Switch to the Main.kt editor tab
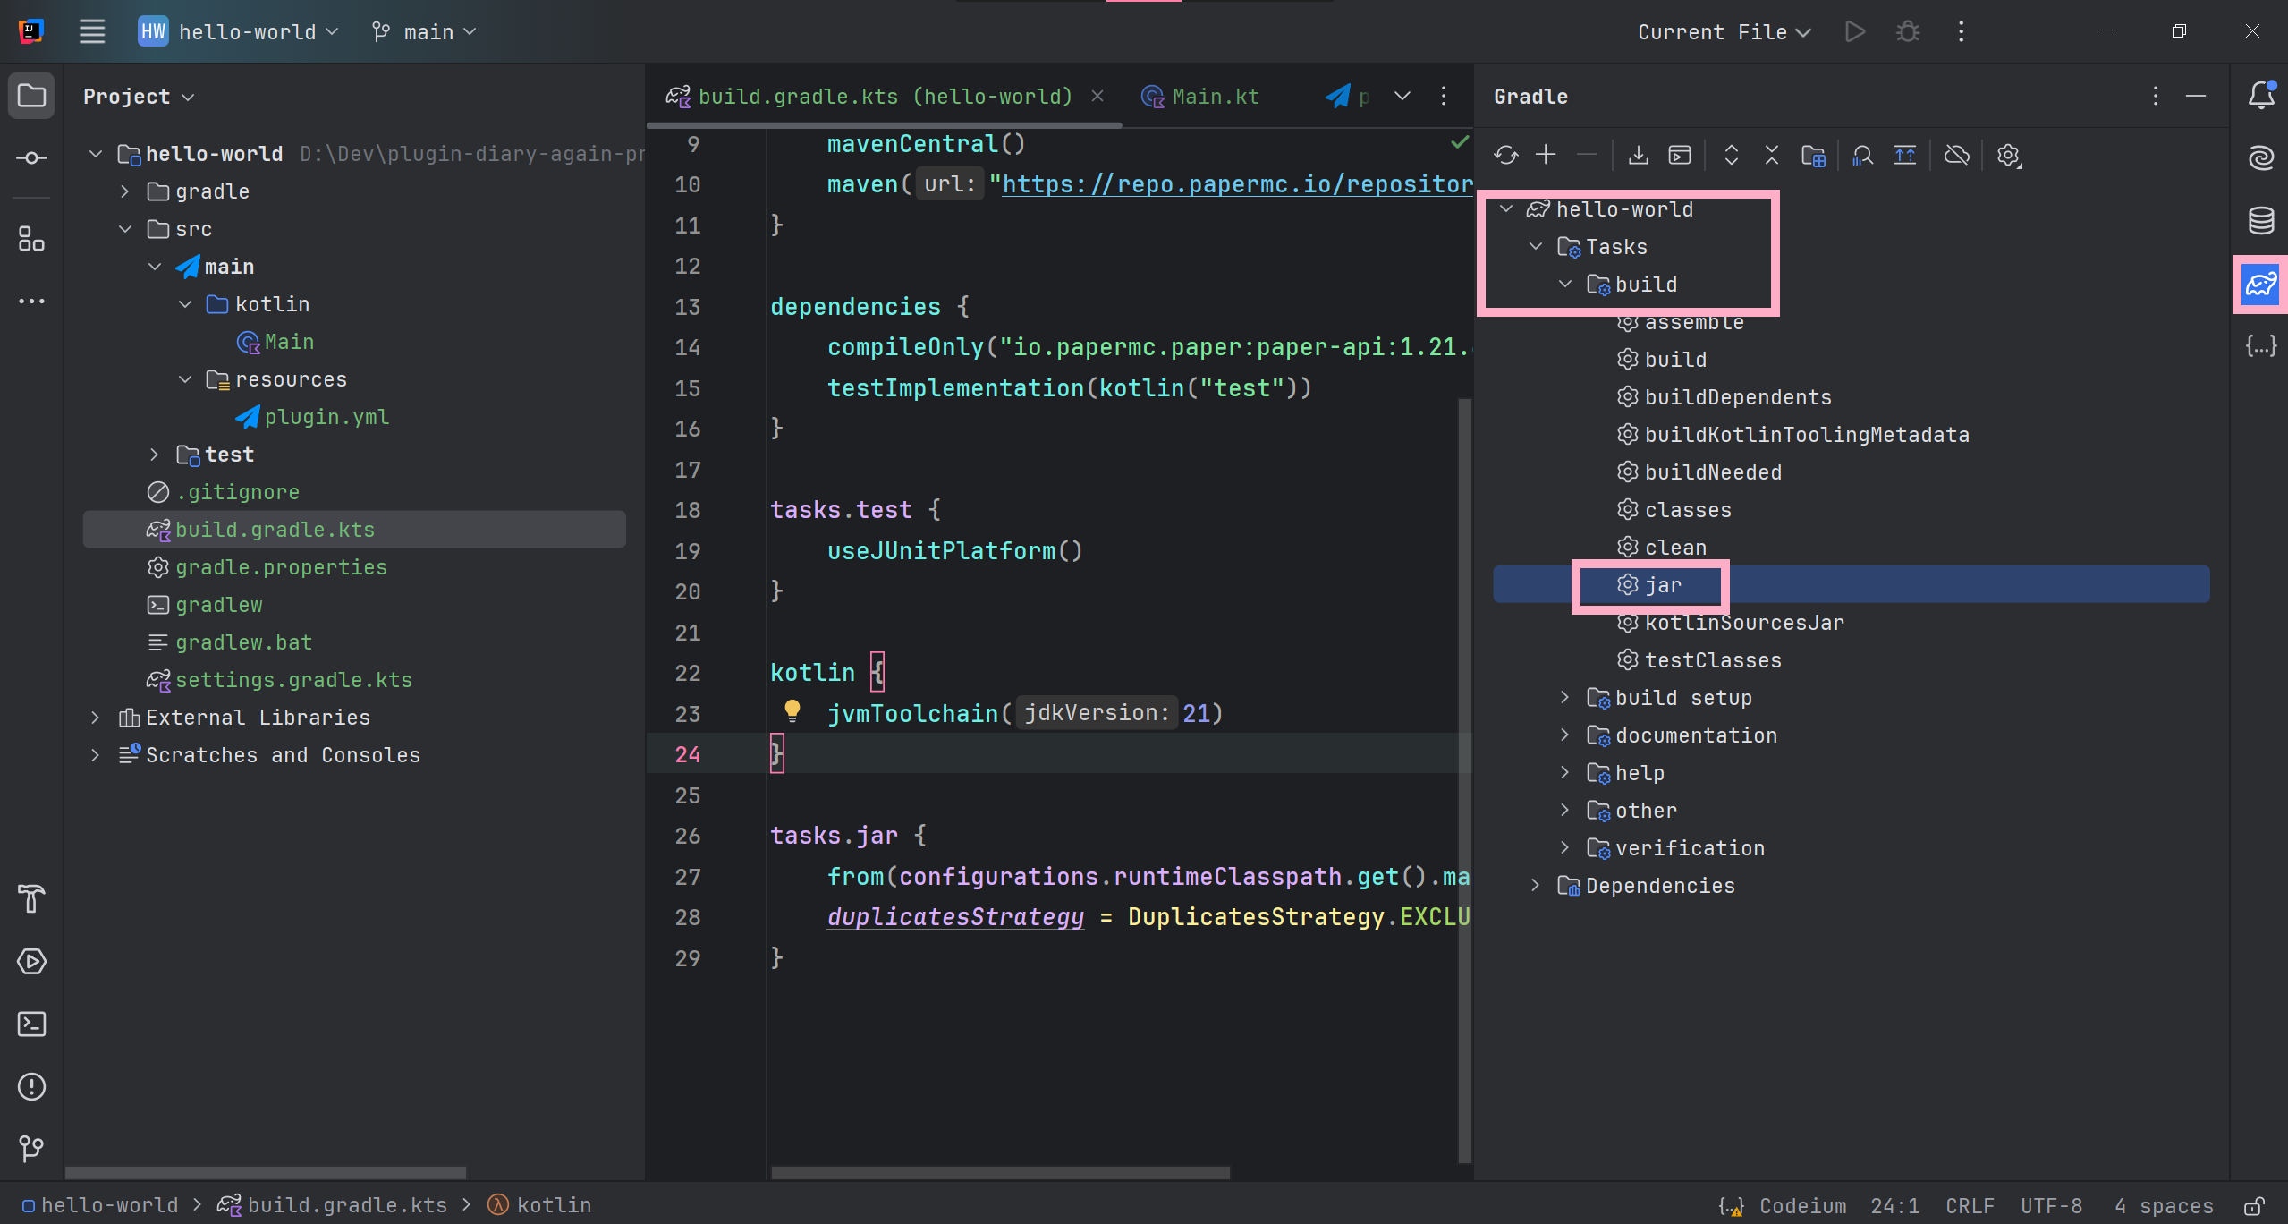Image resolution: width=2288 pixels, height=1224 pixels. 1216,96
